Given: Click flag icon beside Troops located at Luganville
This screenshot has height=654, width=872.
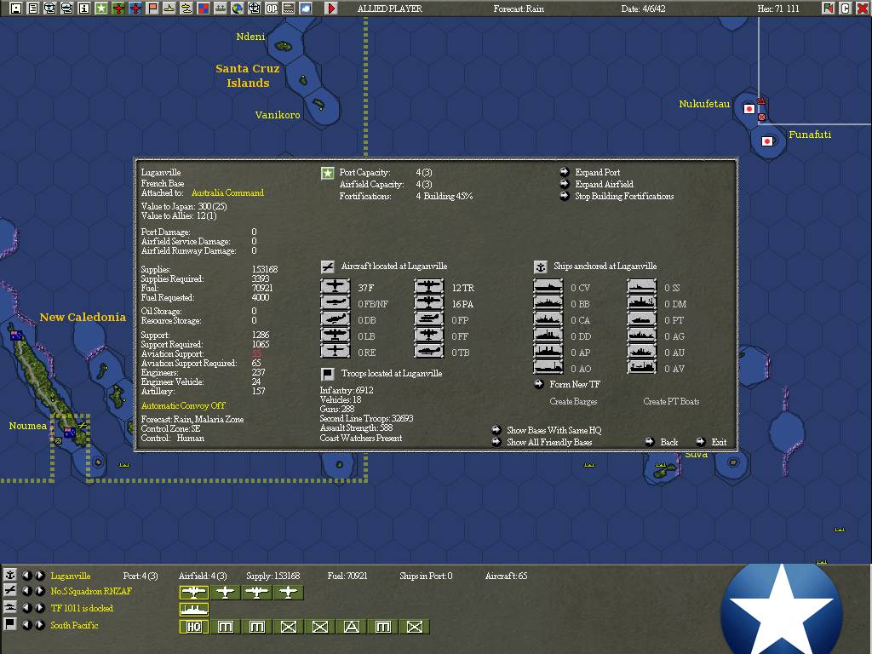Looking at the screenshot, I should 328,374.
